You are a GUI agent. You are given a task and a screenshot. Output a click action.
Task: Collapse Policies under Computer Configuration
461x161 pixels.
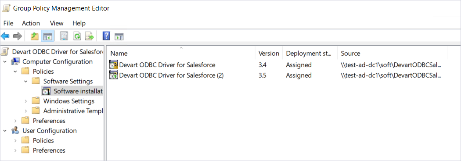coord(15,72)
